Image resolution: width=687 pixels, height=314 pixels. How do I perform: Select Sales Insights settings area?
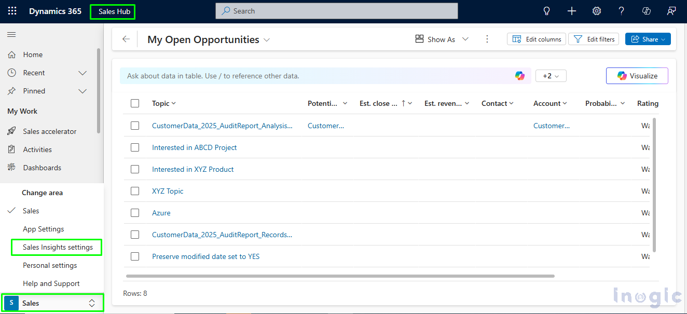click(x=58, y=247)
